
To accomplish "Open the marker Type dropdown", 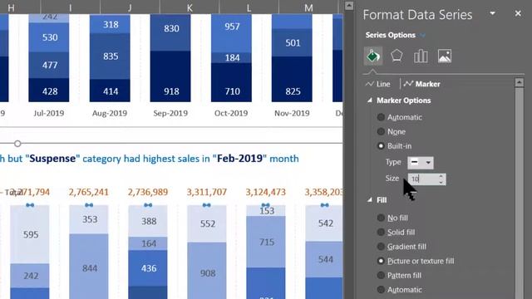I will tap(421, 163).
